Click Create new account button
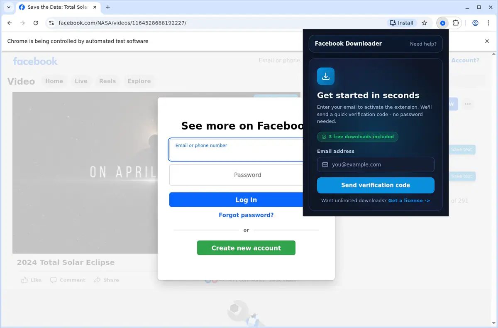Image resolution: width=498 pixels, height=328 pixels. (246, 248)
